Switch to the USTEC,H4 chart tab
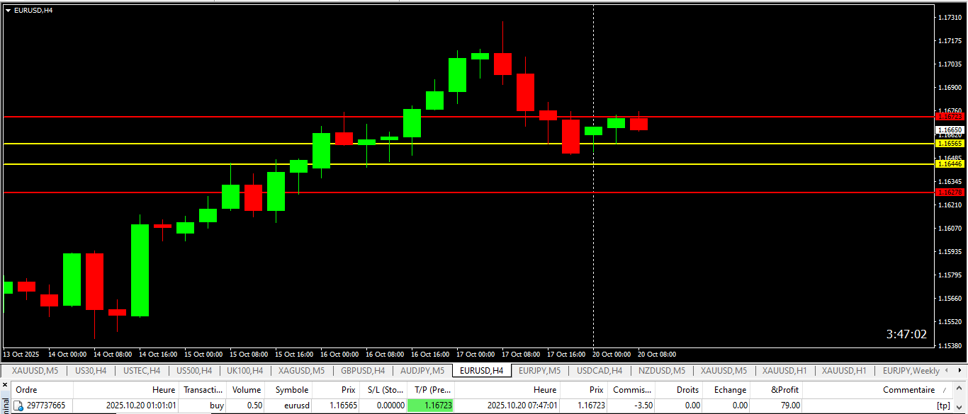 [142, 371]
